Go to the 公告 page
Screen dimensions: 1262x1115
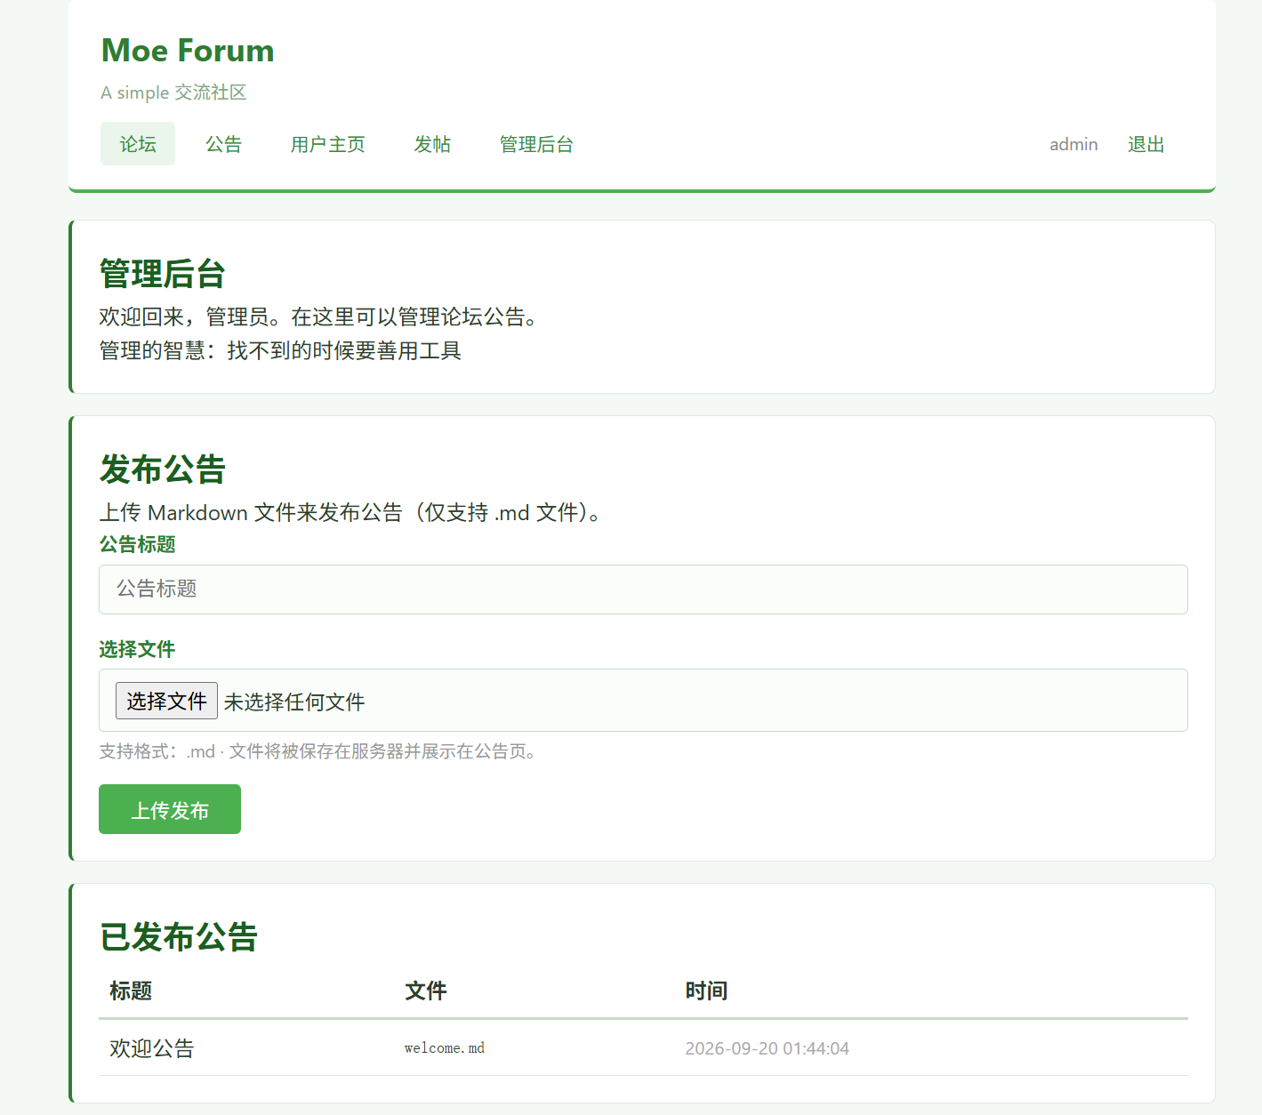[x=223, y=144]
